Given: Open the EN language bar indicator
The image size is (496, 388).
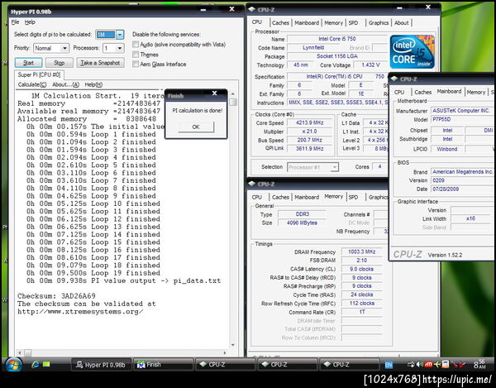Looking at the screenshot, I should click(389, 365).
